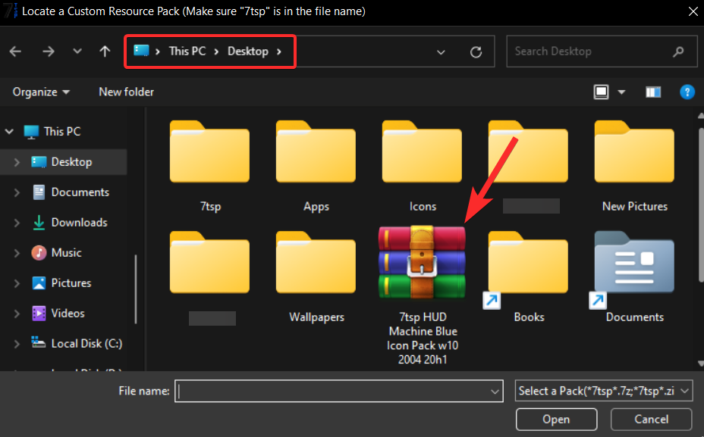704x437 pixels.
Task: Open the Organize menu
Action: click(x=41, y=92)
